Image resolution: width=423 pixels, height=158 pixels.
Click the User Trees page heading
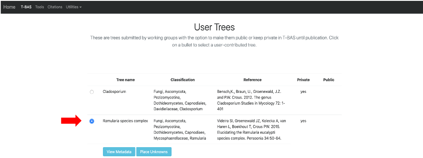point(214,27)
